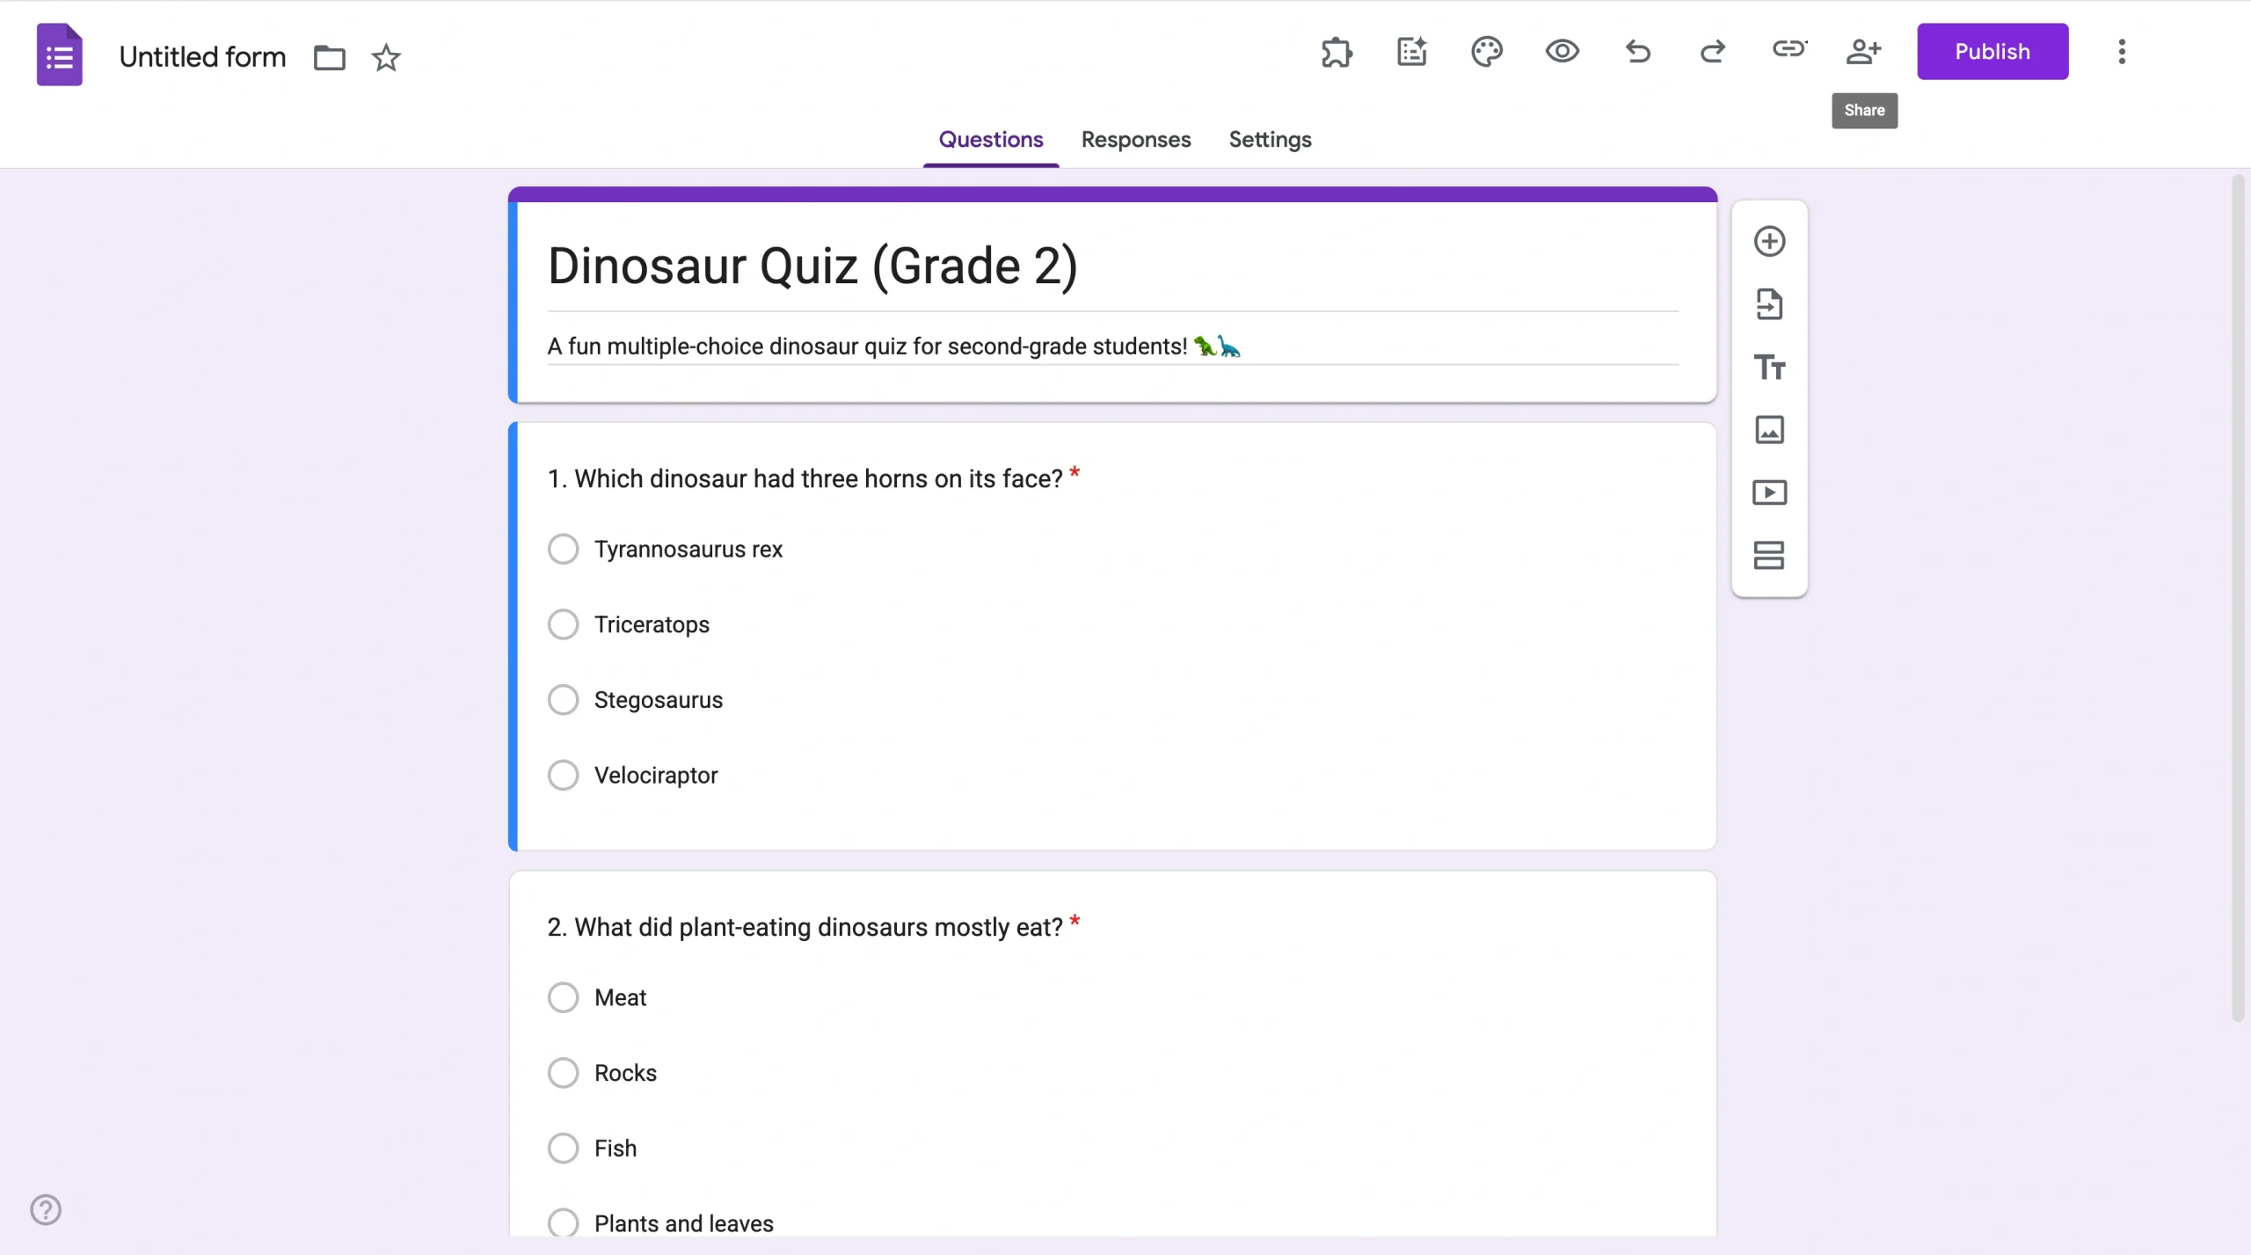Screen dimensions: 2251x1255
Task: Add a video using the video icon
Action: click(x=1770, y=493)
